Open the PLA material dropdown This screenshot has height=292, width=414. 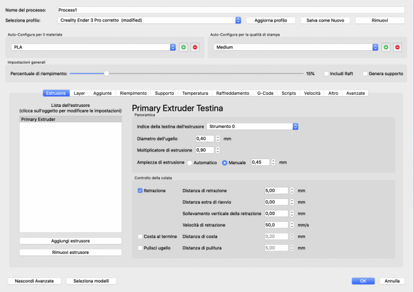pos(173,47)
